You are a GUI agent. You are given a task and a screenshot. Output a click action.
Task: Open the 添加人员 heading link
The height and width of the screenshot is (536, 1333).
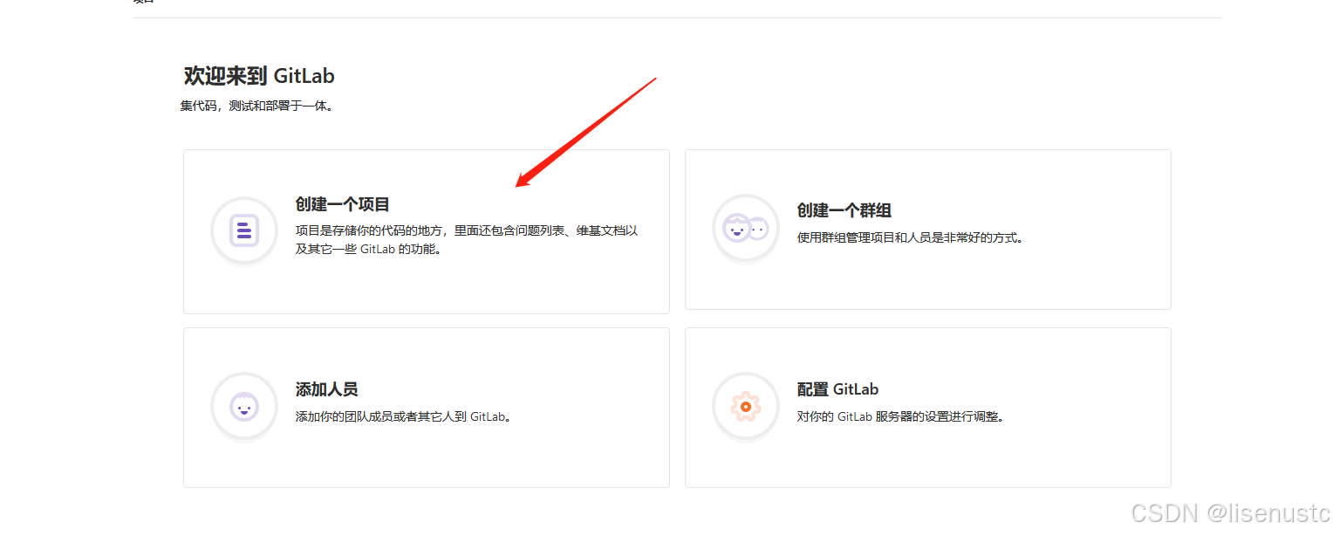[x=327, y=389]
